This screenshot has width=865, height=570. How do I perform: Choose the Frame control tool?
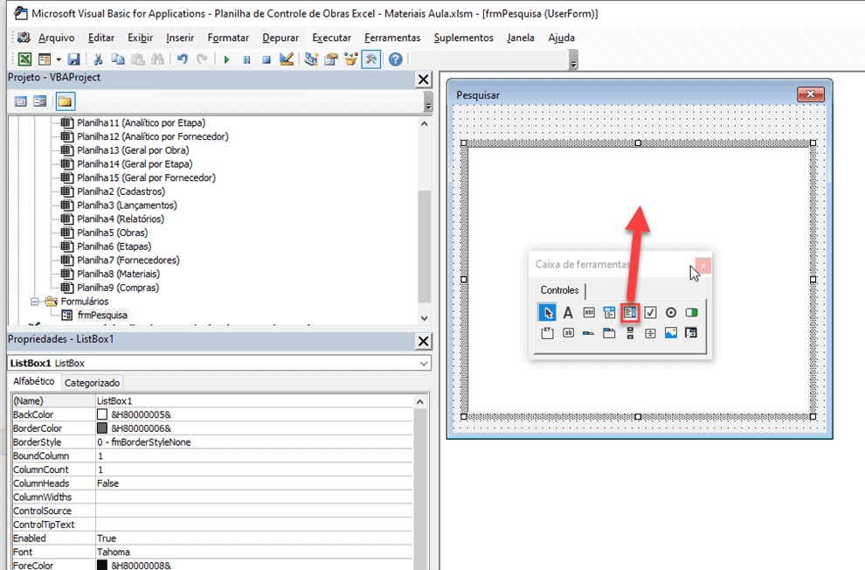point(547,333)
